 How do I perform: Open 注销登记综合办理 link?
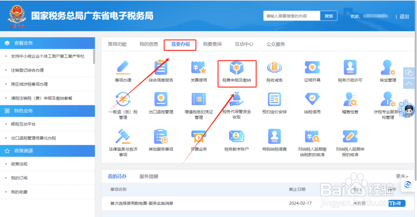(x=27, y=70)
